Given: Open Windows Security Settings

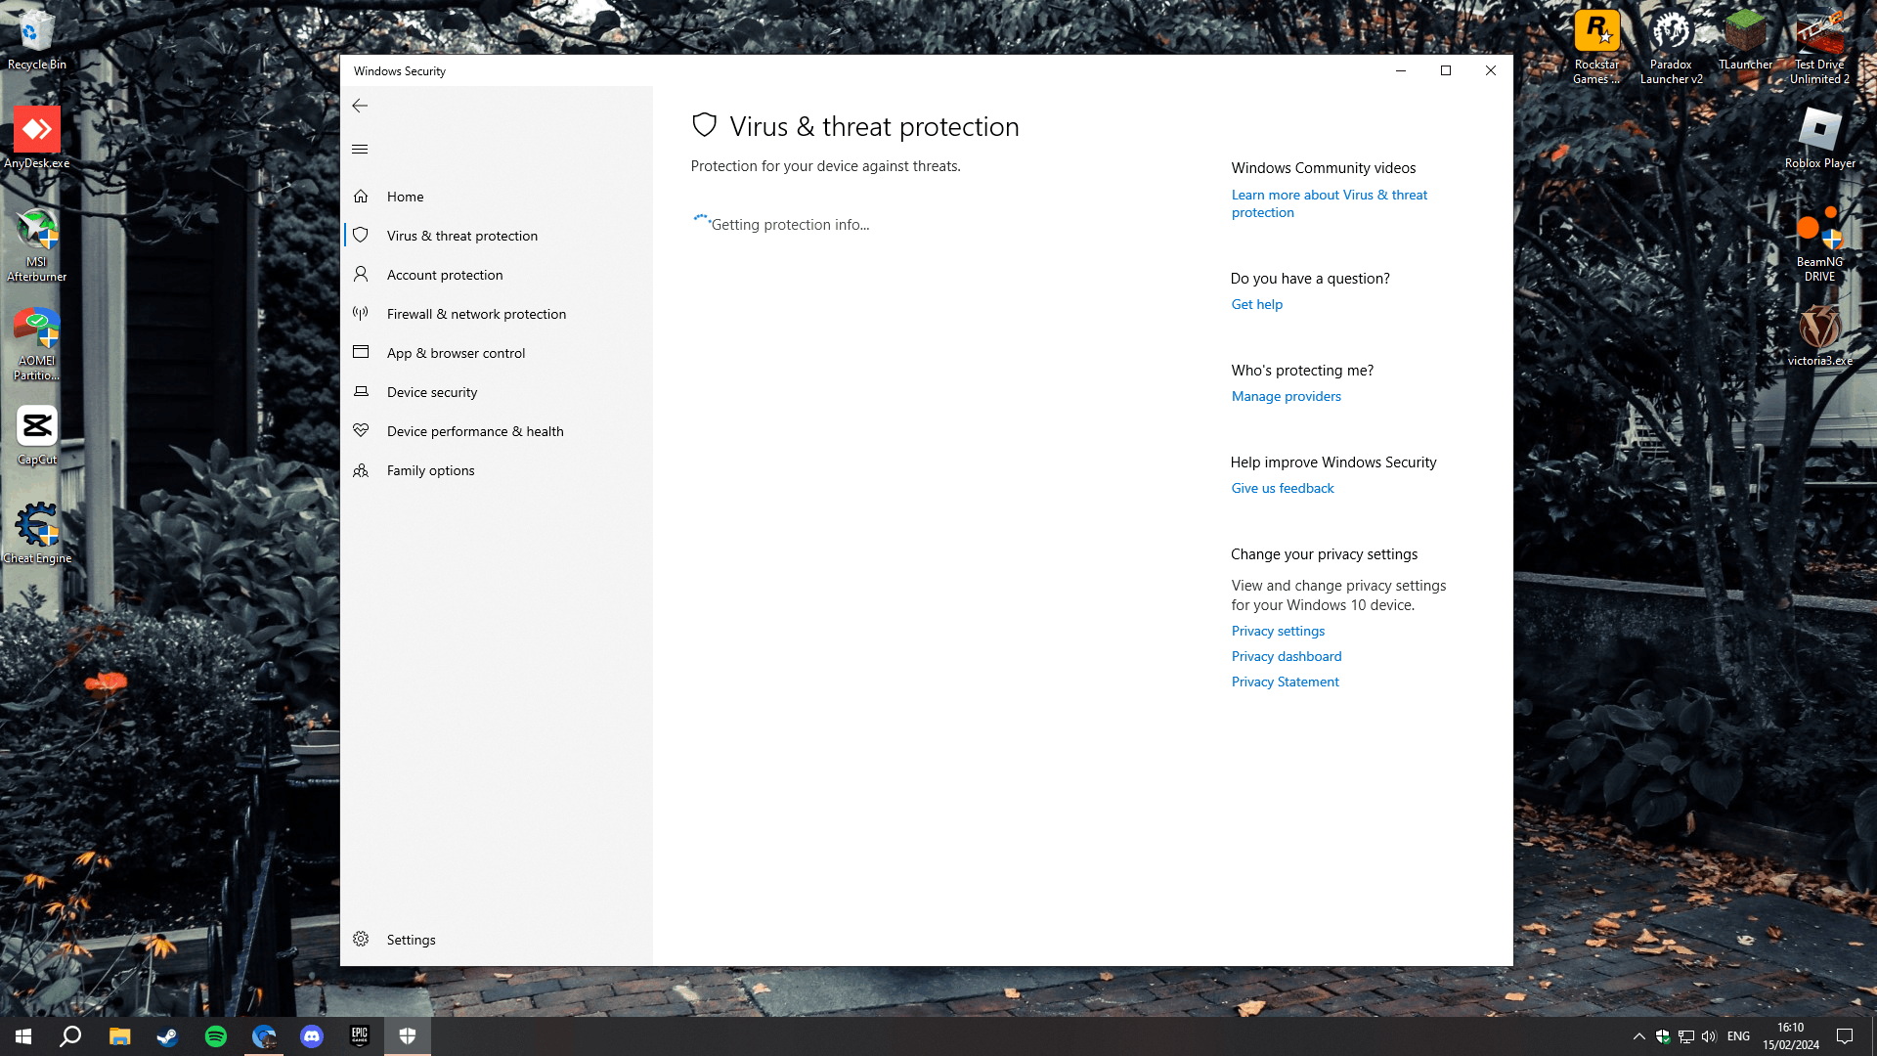Looking at the screenshot, I should tap(499, 940).
